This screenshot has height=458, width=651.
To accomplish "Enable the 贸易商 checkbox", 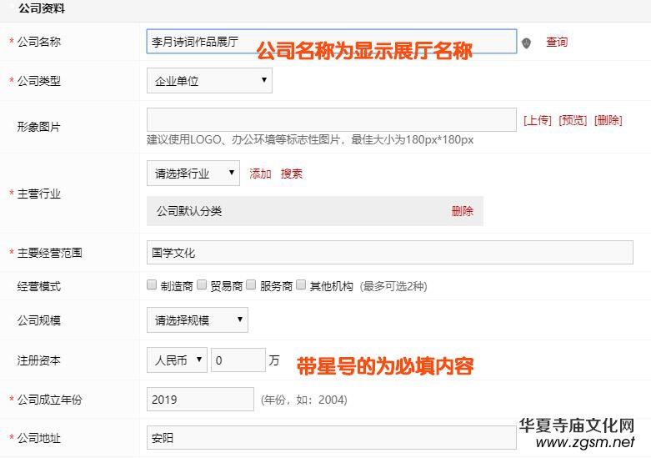I will (202, 284).
